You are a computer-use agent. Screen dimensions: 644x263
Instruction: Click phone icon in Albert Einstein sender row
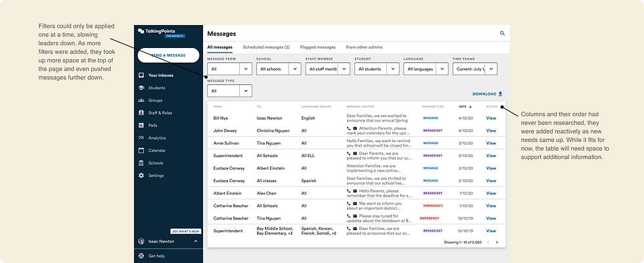click(x=349, y=191)
